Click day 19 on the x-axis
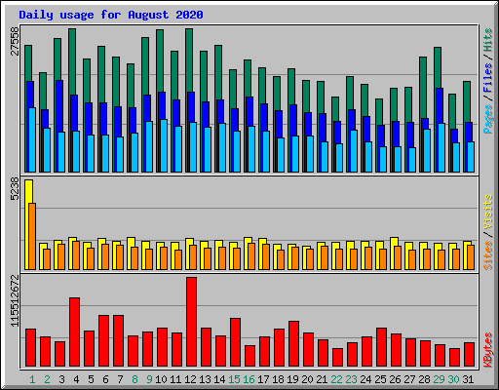Viewport: 499px width, 390px height. [x=292, y=379]
